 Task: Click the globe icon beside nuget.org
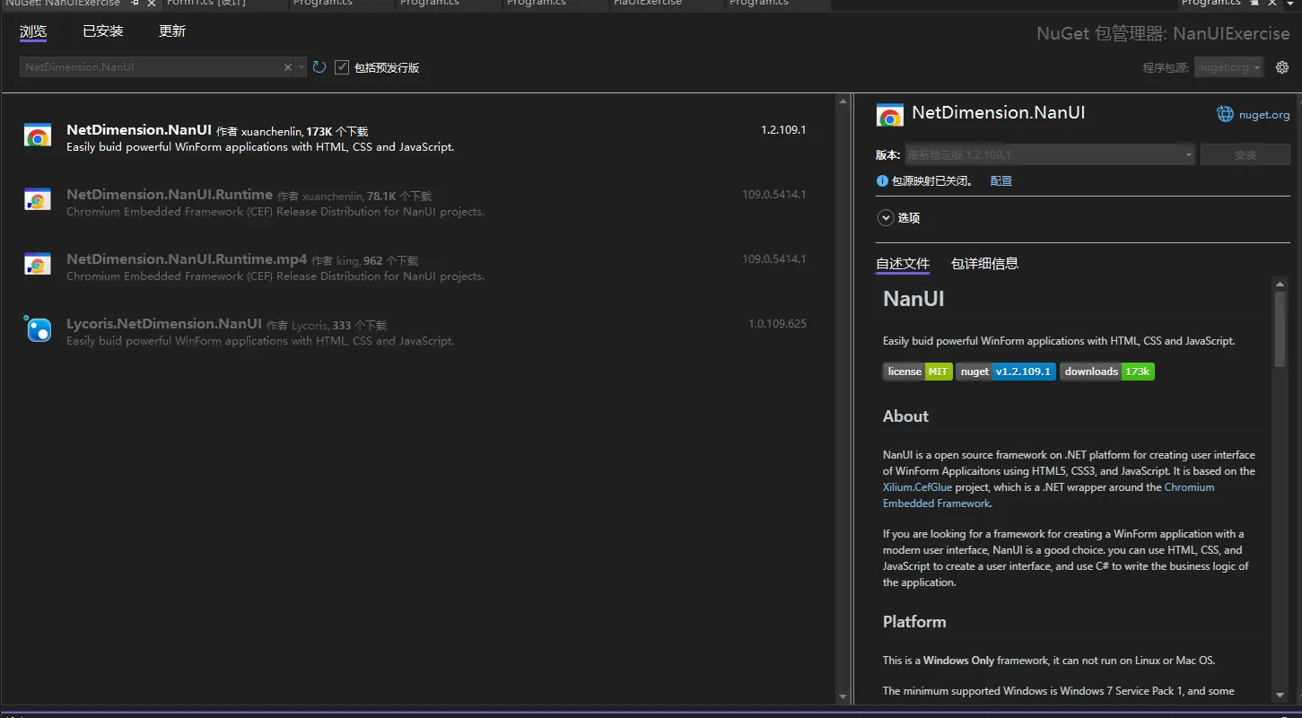(1225, 114)
